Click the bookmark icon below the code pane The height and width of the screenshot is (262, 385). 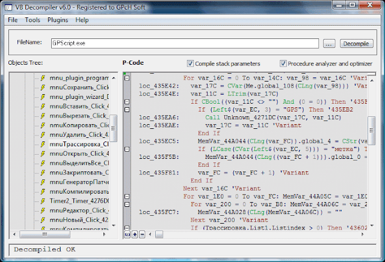[x=135, y=234]
